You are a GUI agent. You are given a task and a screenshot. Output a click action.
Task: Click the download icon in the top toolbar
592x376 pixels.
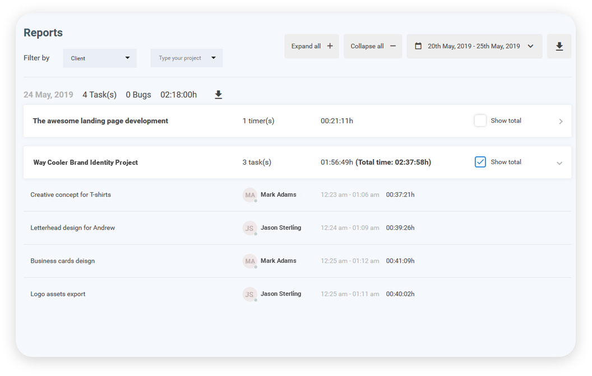(559, 47)
